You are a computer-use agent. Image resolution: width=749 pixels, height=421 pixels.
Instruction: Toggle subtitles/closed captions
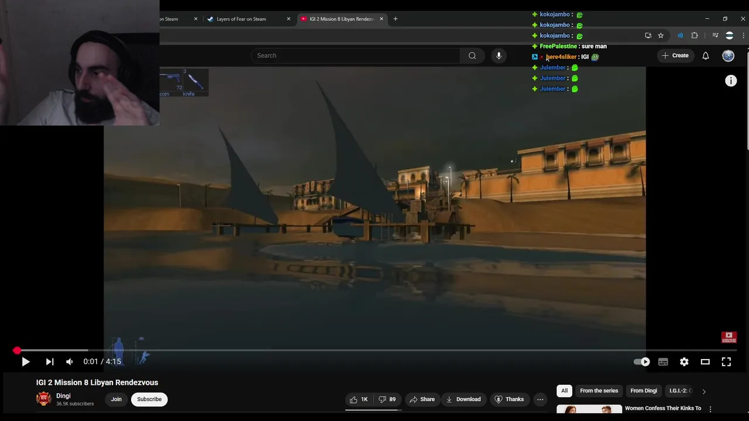(663, 362)
